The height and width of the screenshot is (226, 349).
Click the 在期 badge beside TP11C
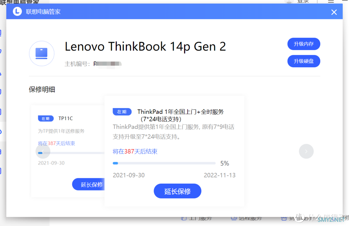[x=46, y=118]
